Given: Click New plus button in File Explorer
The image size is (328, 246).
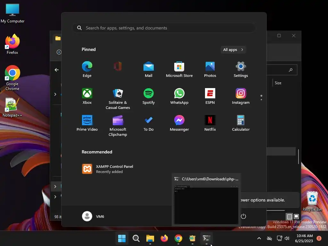Looking at the screenshot, I should click(x=59, y=52).
